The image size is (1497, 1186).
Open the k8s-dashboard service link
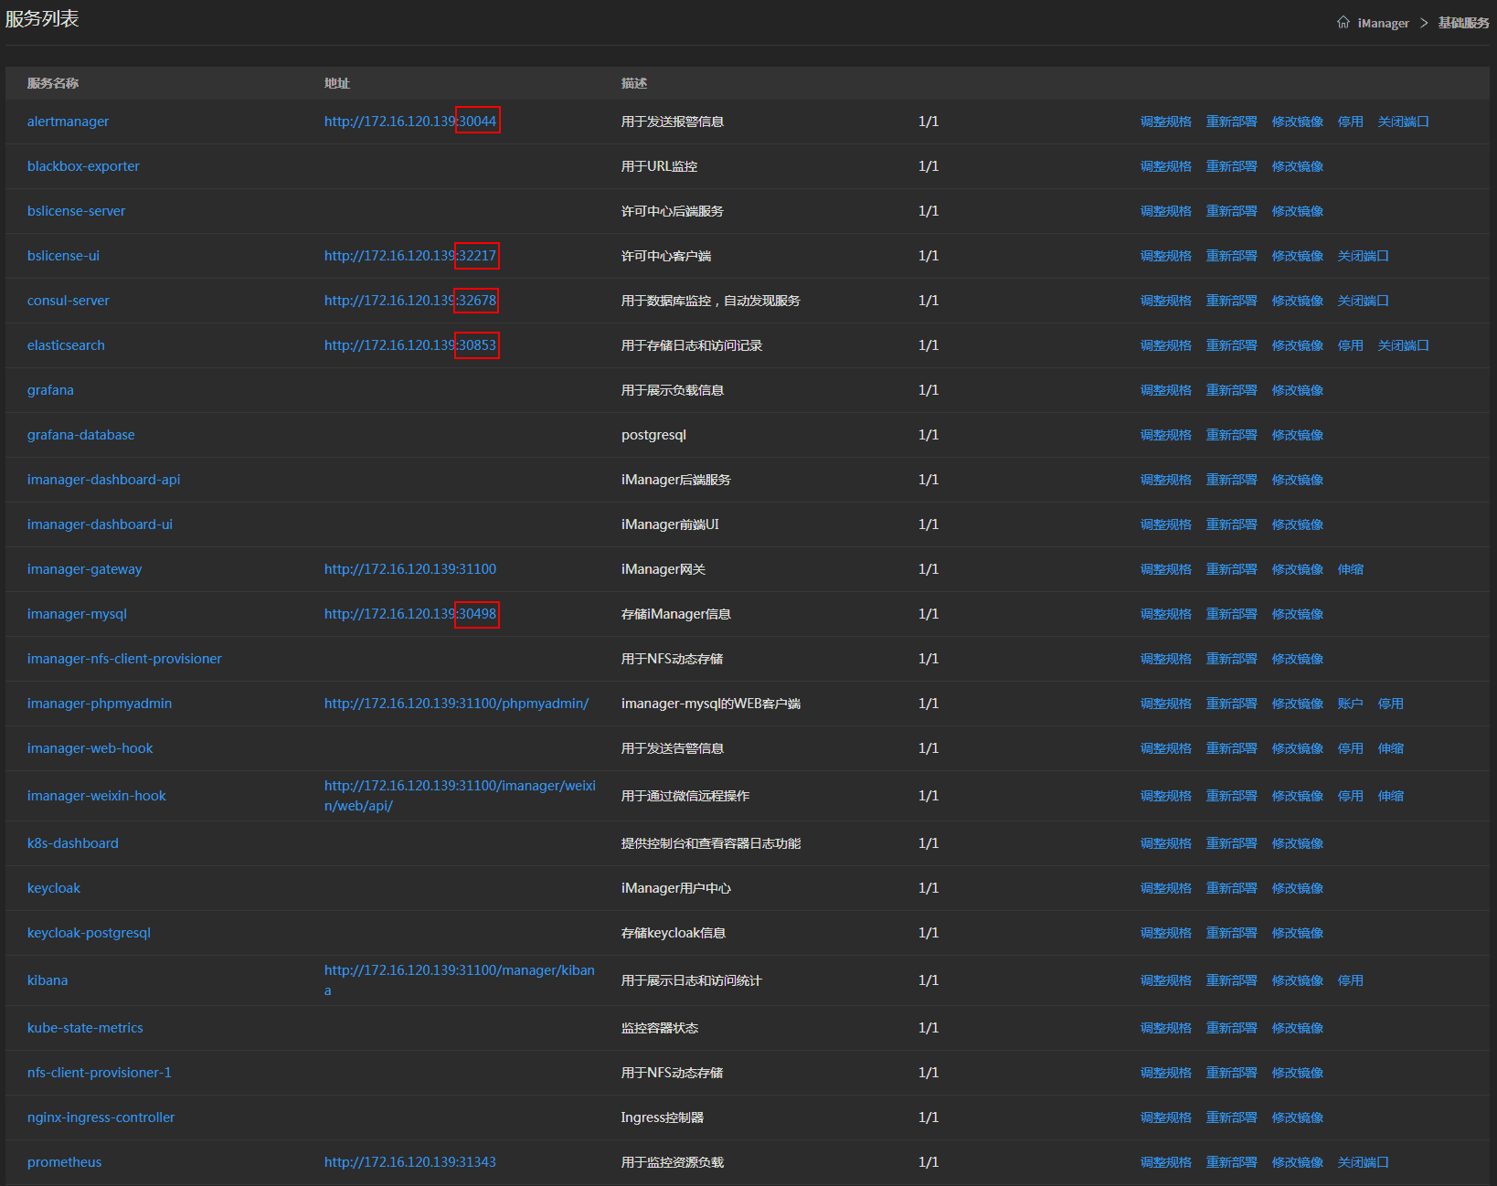point(73,843)
